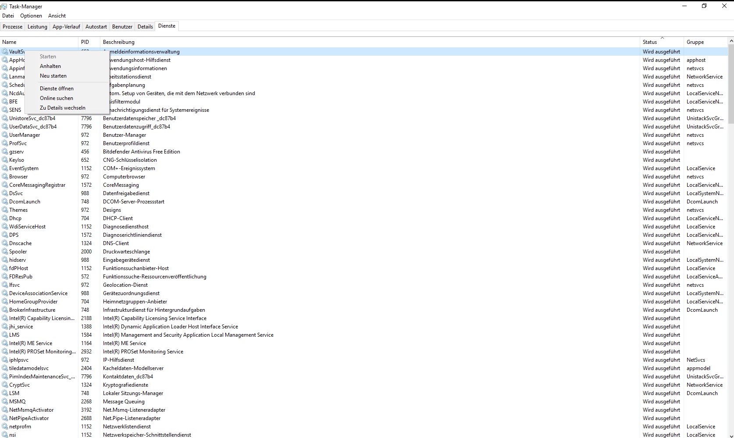Select the DPS service row name
This screenshot has width=734, height=438.
pyautogui.click(x=14, y=235)
